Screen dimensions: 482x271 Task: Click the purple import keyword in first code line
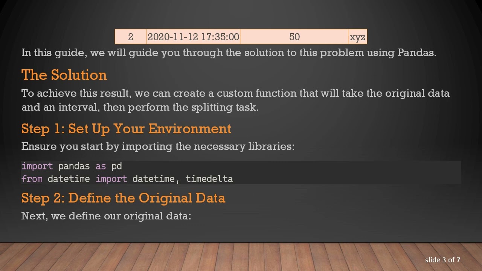pos(37,166)
